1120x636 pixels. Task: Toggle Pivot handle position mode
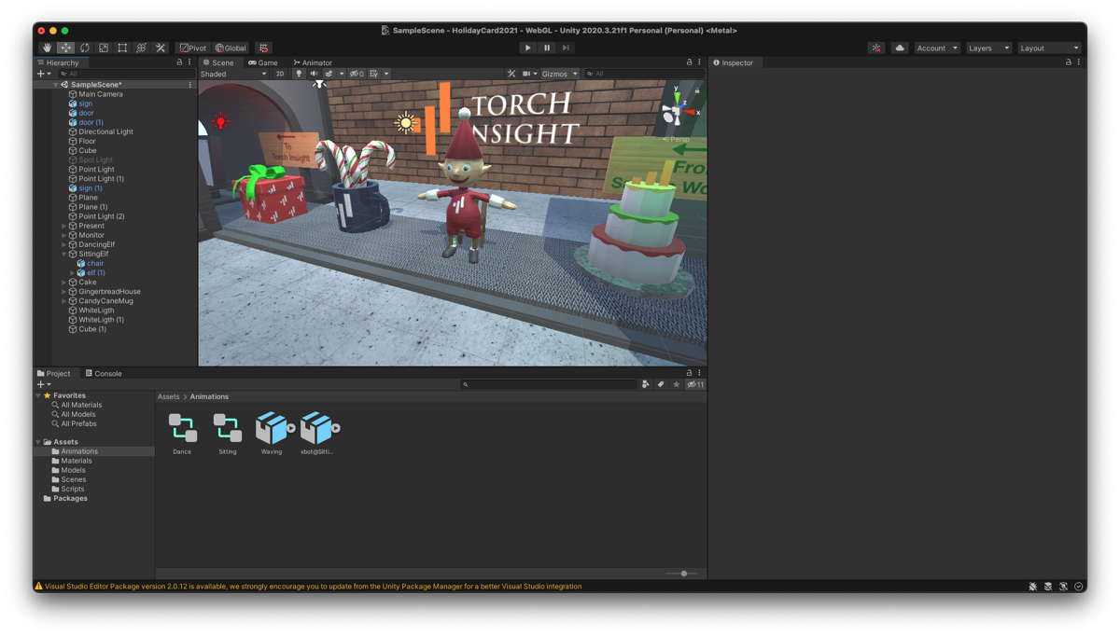(191, 47)
